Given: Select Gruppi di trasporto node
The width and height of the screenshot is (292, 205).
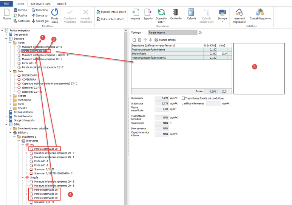Looking at the screenshot, I should point(24,120).
